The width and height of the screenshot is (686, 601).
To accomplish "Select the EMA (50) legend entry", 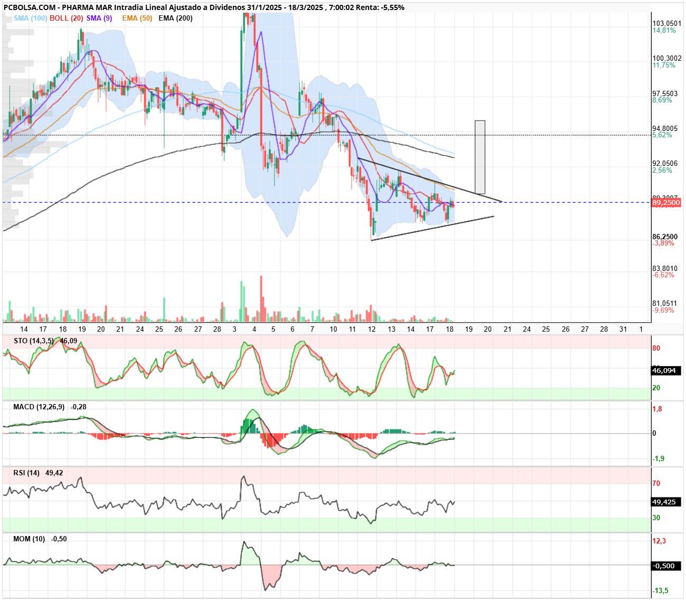I will point(137,18).
